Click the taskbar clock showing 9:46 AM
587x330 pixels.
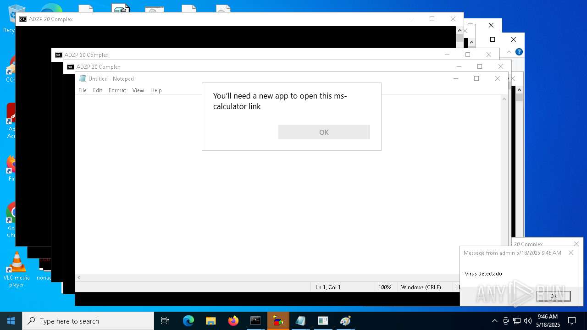pyautogui.click(x=548, y=321)
